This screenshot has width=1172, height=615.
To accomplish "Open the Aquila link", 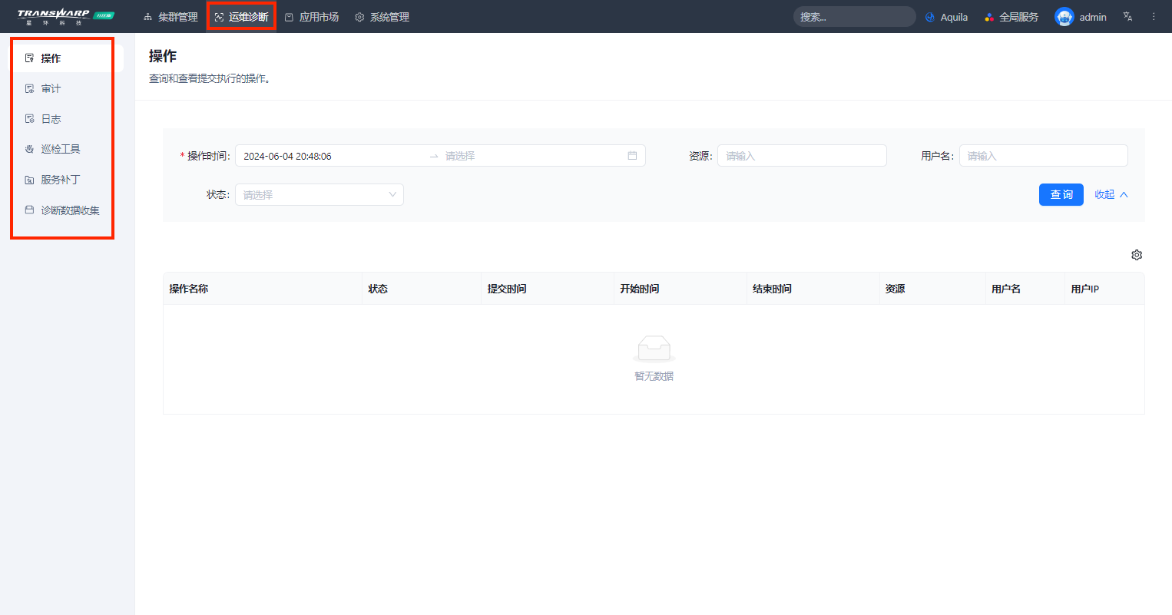I will (946, 17).
